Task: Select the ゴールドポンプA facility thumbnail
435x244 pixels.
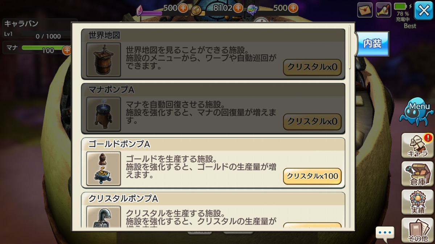Action: click(104, 168)
